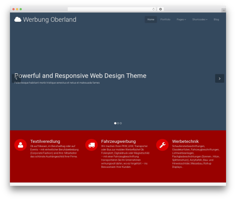236x200 pixels.
Task: Expand the Pages dropdown menu
Action: tap(181, 19)
